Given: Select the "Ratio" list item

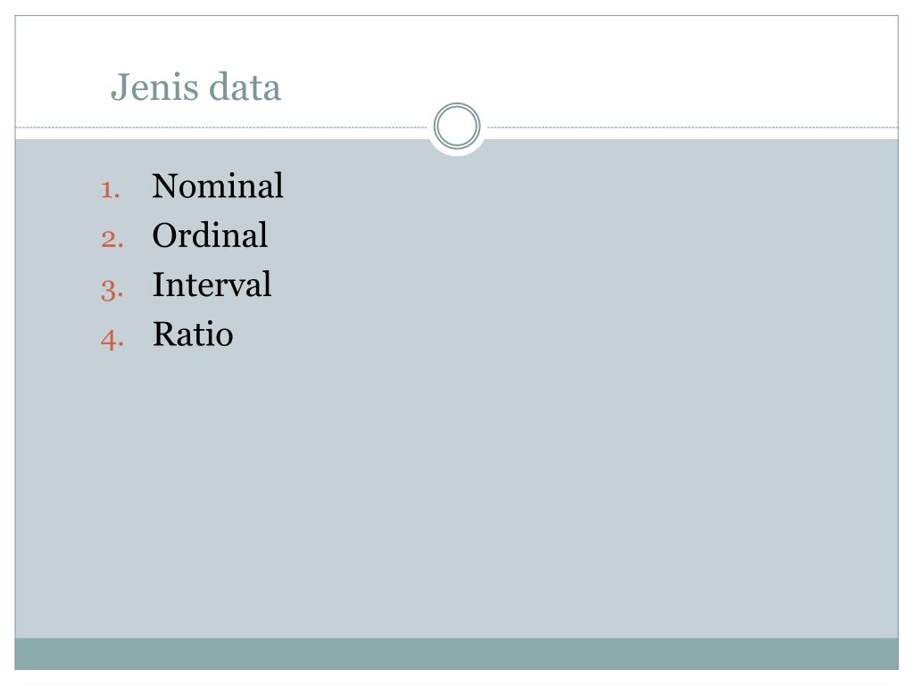Looking at the screenshot, I should 193,334.
